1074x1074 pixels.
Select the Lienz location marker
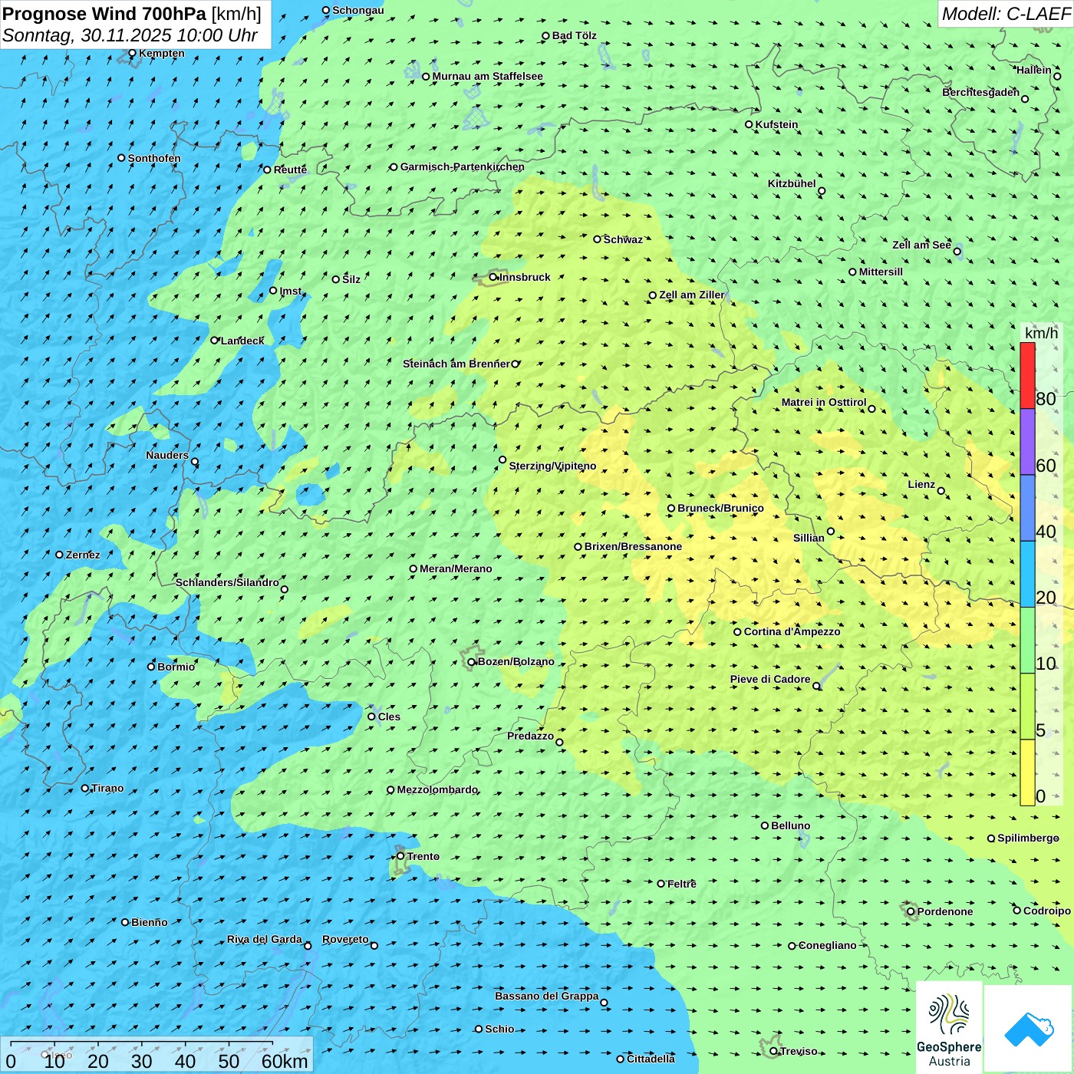point(941,491)
